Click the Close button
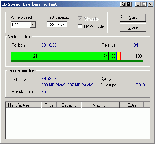 (x=133, y=27)
